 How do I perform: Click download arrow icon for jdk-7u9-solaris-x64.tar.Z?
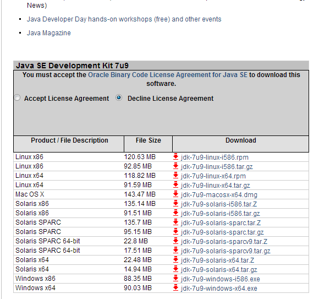175,260
